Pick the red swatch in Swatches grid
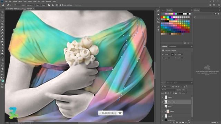221x124 pixels. coord(162,17)
